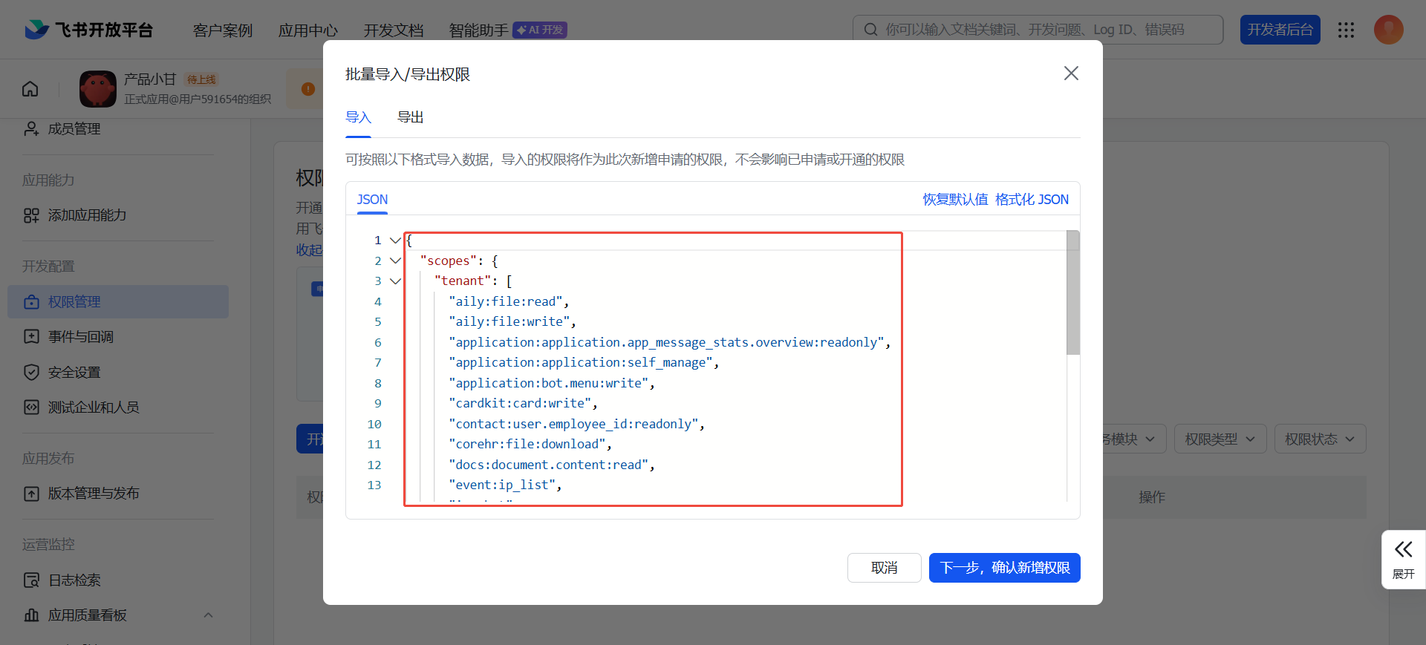Click the "cardkit:card:write" line

[x=523, y=404]
